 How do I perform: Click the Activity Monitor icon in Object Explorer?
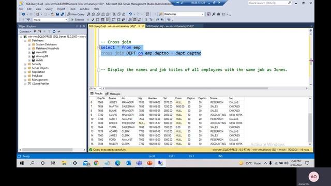(x=59, y=32)
